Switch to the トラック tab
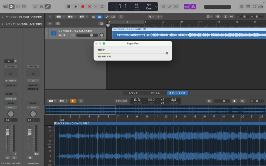This screenshot has height=166, width=266. click(133, 93)
